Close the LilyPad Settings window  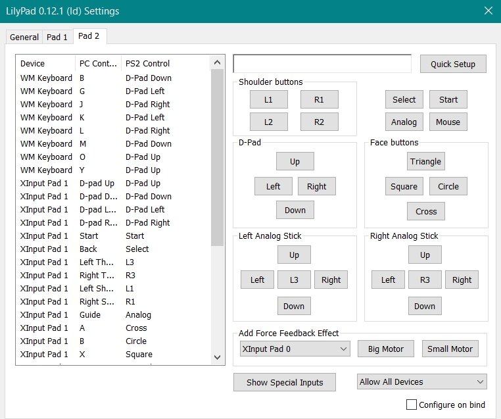click(x=489, y=11)
